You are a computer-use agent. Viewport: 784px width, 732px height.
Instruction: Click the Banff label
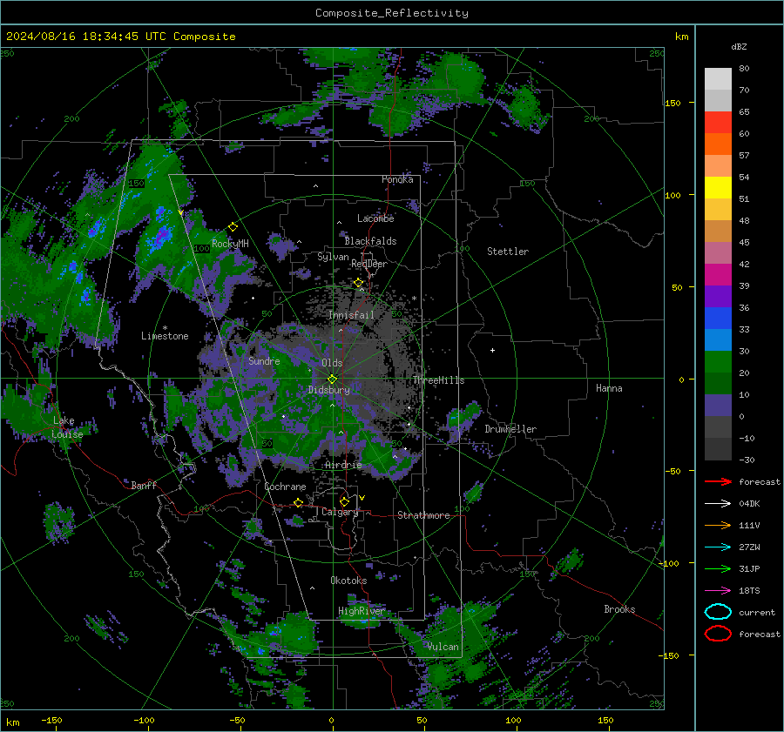(144, 485)
